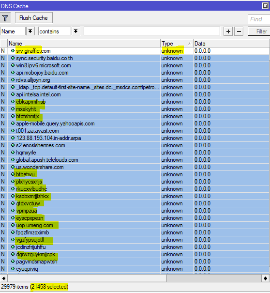Click status icon beside uop.umeng.com entry
Image resolution: width=270 pixels, height=293 pixels.
click(13, 225)
